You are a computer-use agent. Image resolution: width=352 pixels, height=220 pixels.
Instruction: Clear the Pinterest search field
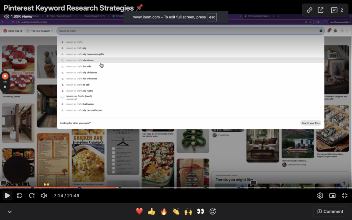click(x=321, y=31)
